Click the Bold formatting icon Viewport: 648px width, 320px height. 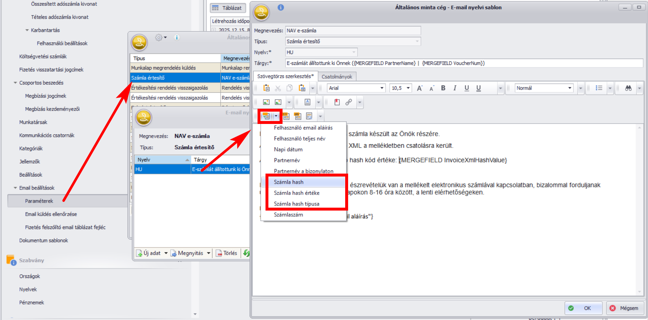click(443, 88)
